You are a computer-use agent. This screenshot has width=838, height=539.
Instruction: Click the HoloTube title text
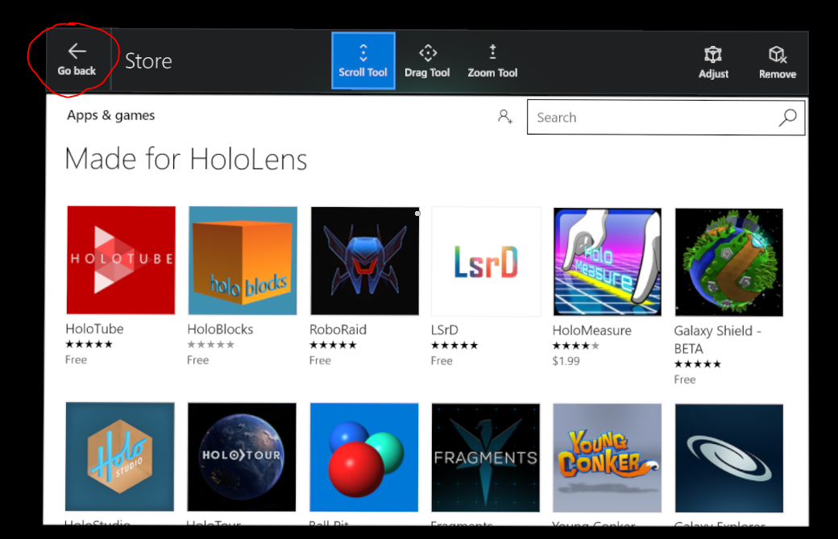pos(94,329)
